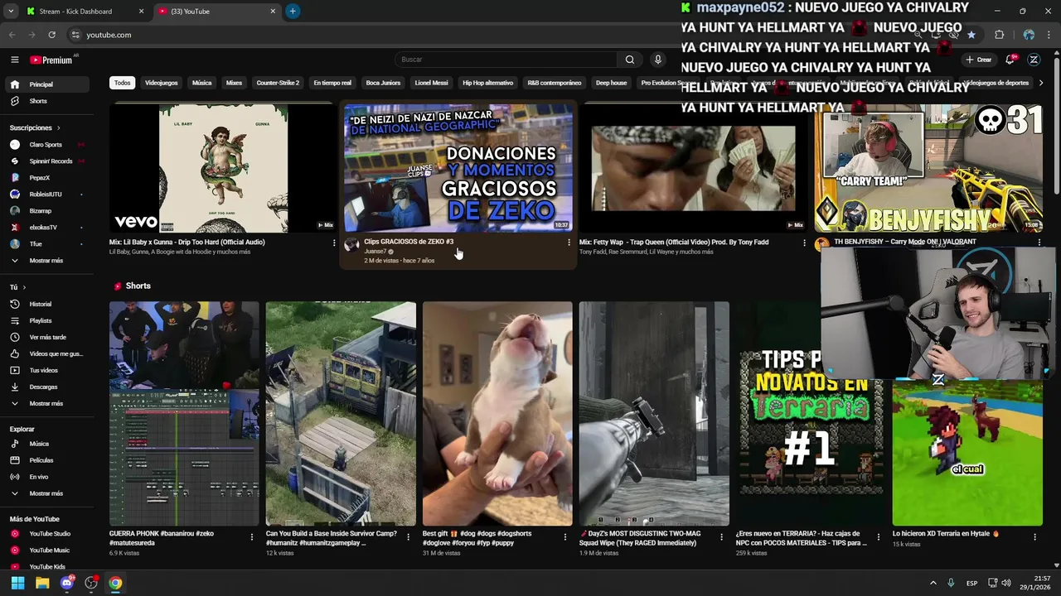Open the taskbar volume control
The image size is (1061, 596).
[x=1005, y=583]
